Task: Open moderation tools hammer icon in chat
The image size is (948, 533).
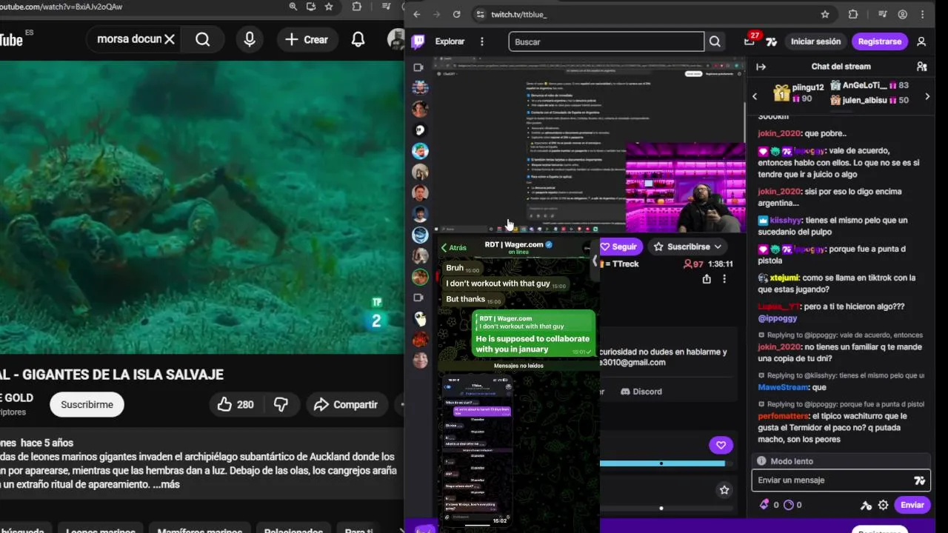Action: point(866,505)
